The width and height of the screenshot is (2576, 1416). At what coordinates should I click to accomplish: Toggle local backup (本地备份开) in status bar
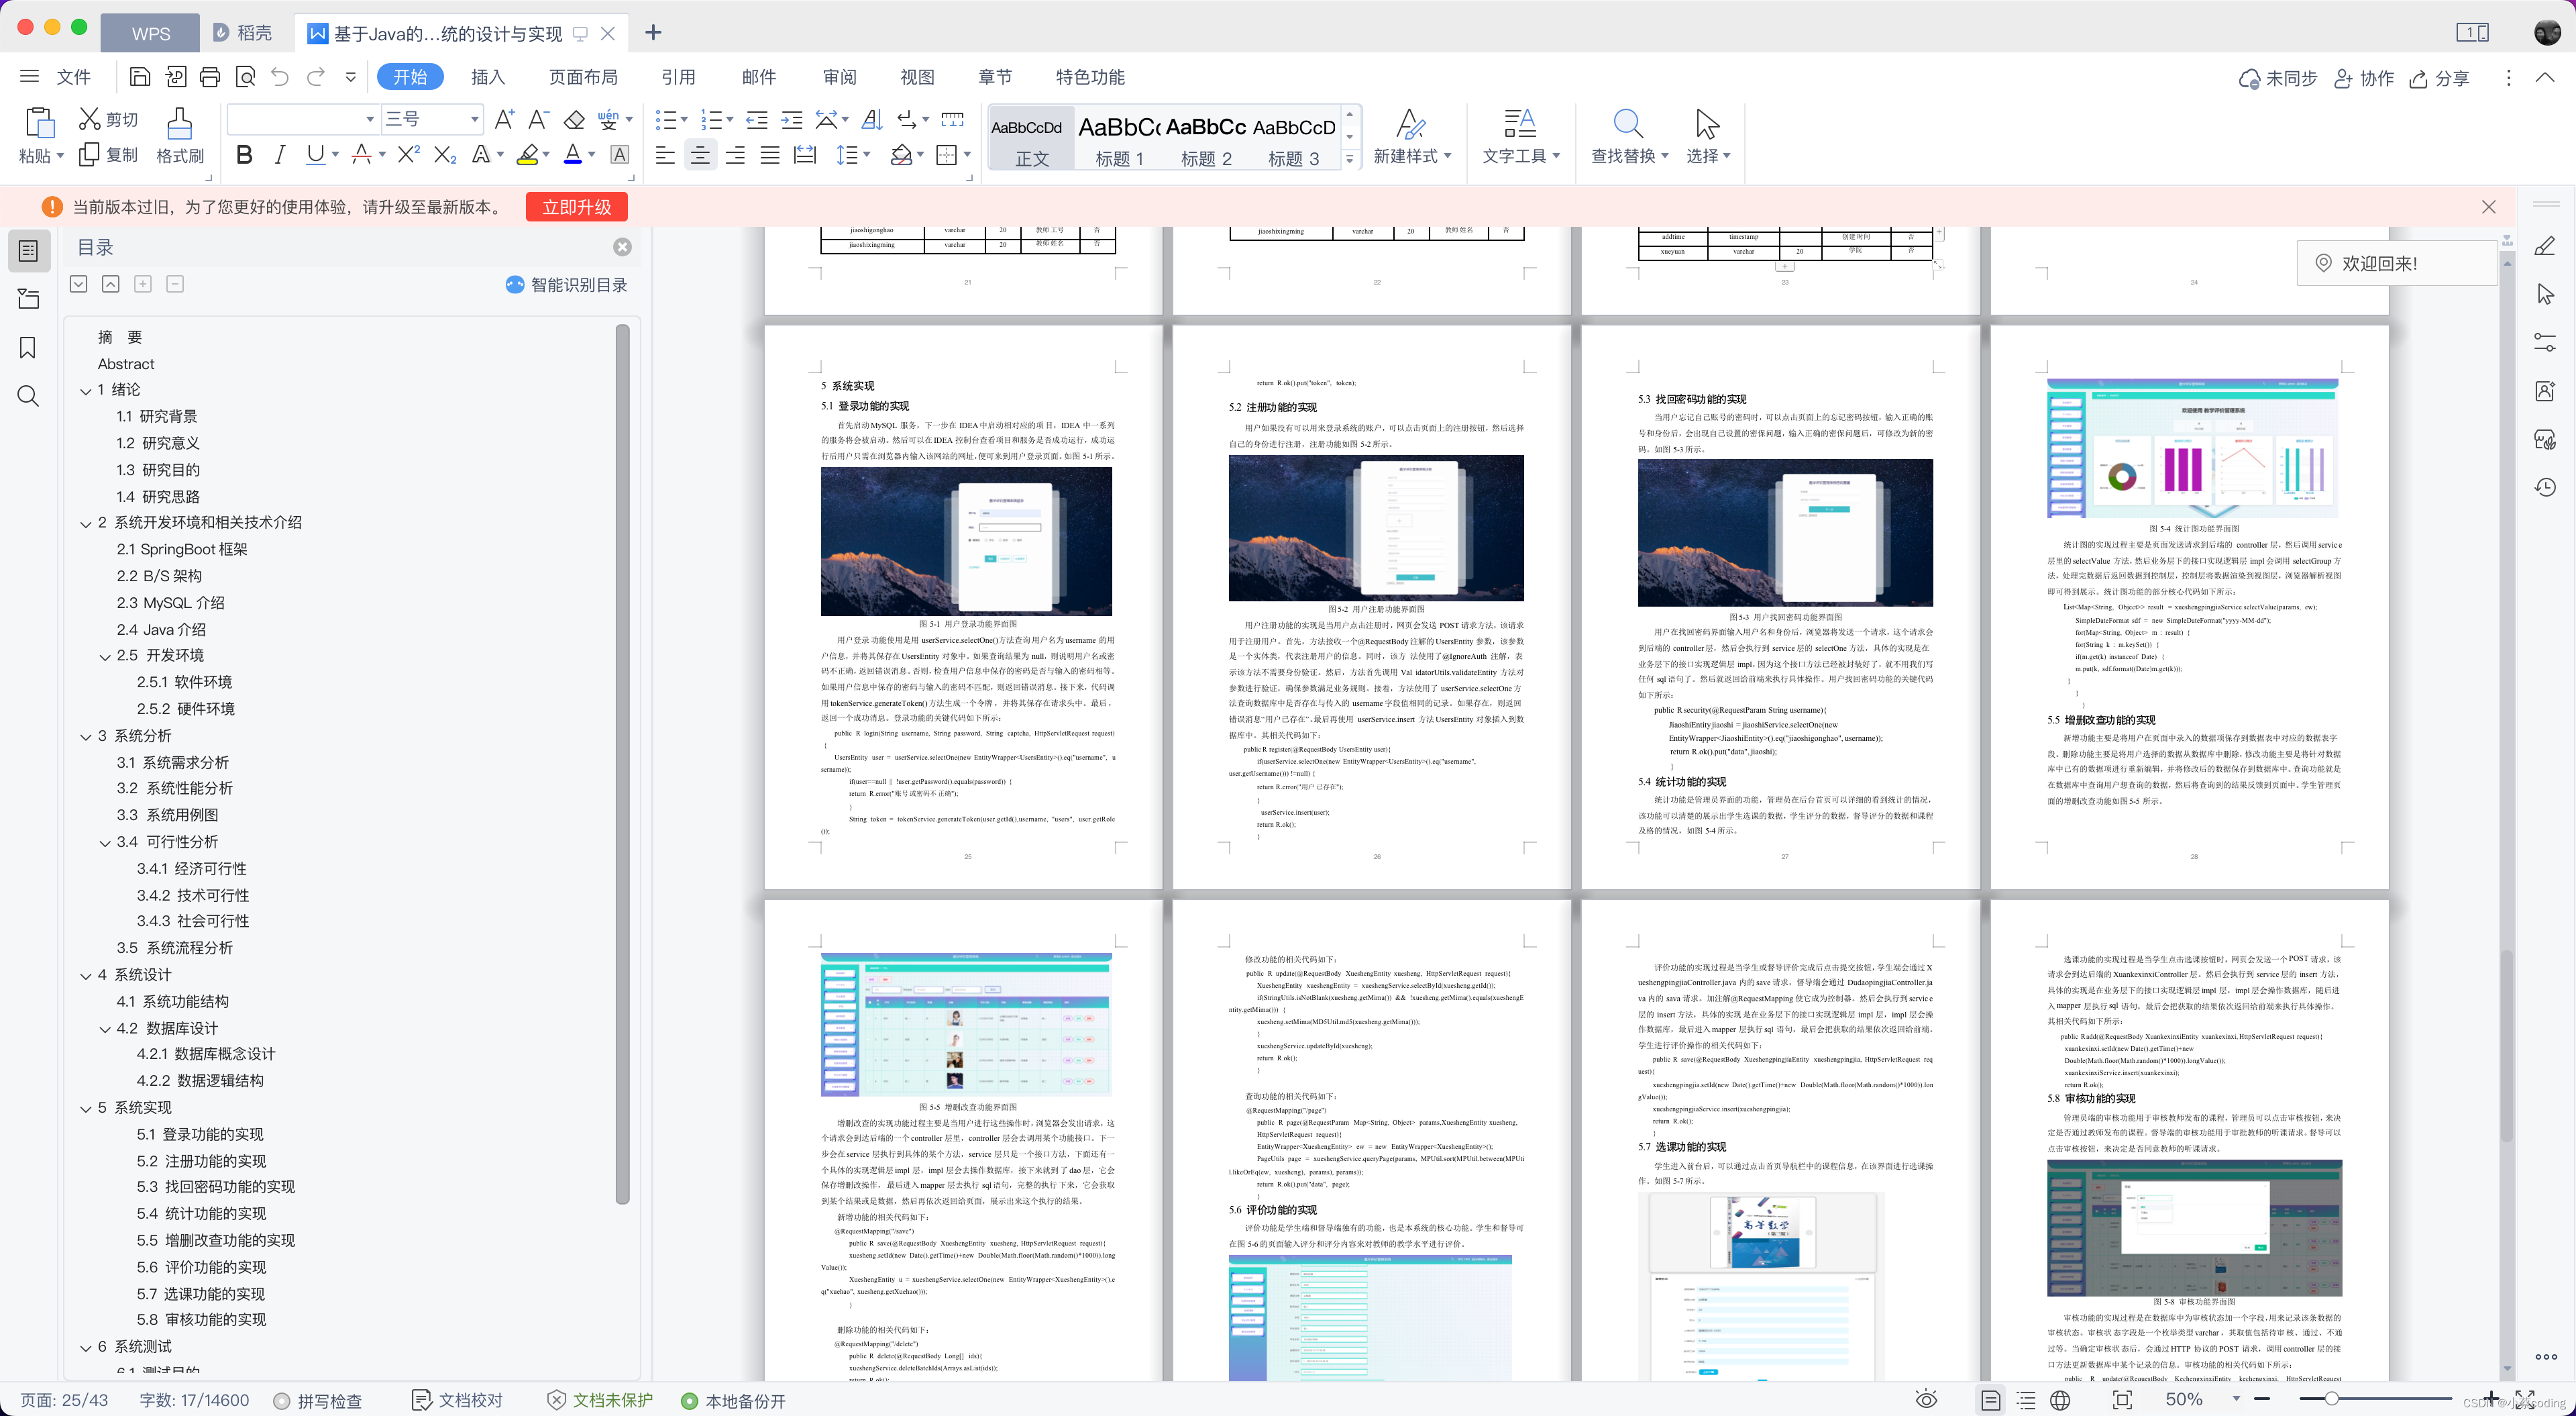(734, 1401)
